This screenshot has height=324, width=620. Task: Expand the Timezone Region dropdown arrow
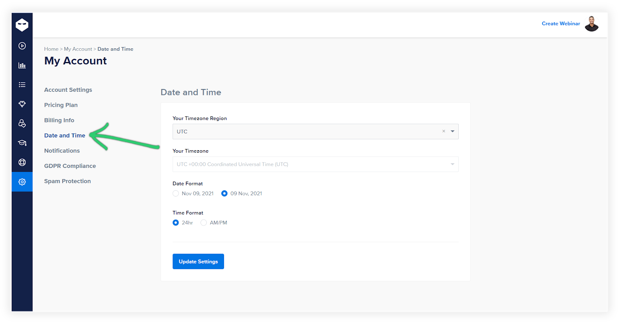[x=452, y=131]
